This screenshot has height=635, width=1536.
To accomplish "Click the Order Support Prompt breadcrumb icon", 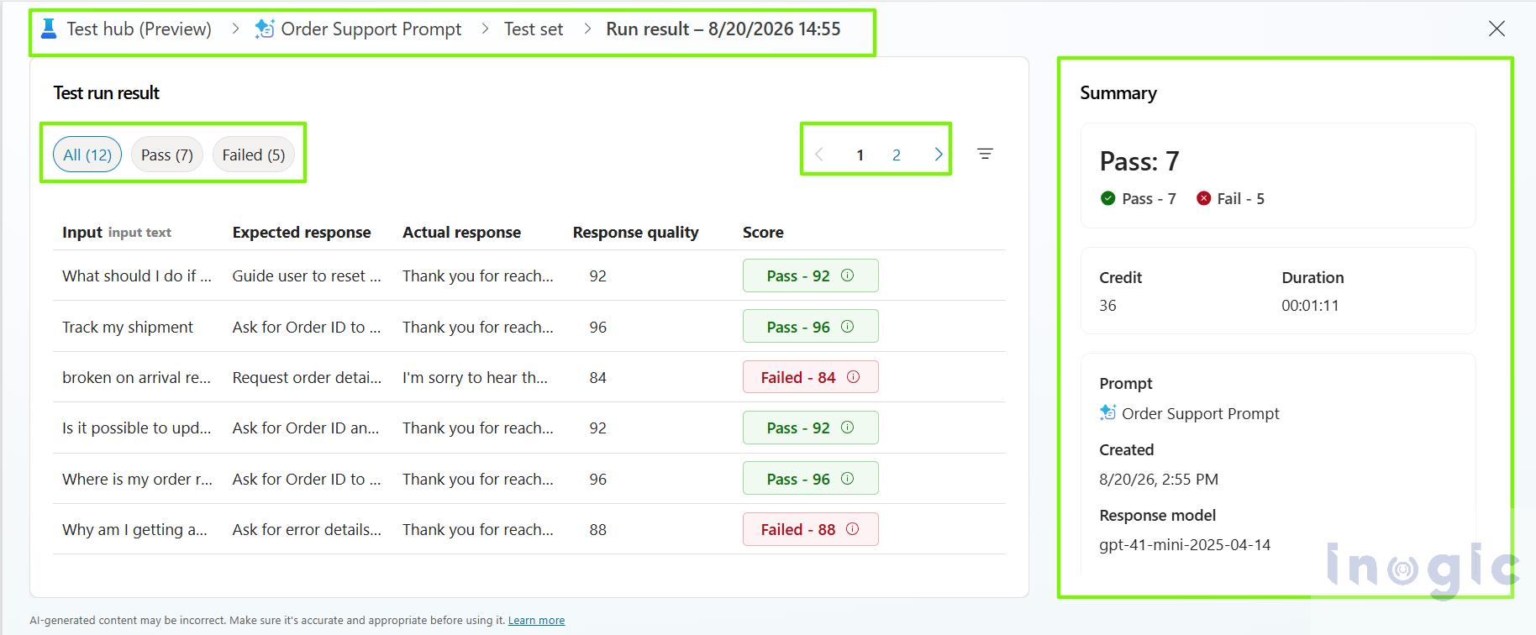I will tap(265, 29).
